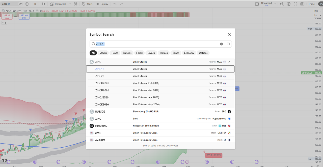
Task: Open the quick search lightning icon
Action: [x=282, y=4]
